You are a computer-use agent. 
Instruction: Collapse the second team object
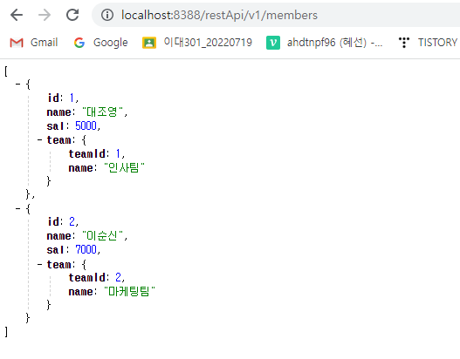point(40,264)
